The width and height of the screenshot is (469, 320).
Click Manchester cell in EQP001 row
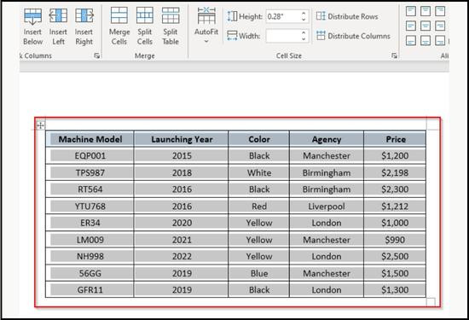(x=327, y=155)
